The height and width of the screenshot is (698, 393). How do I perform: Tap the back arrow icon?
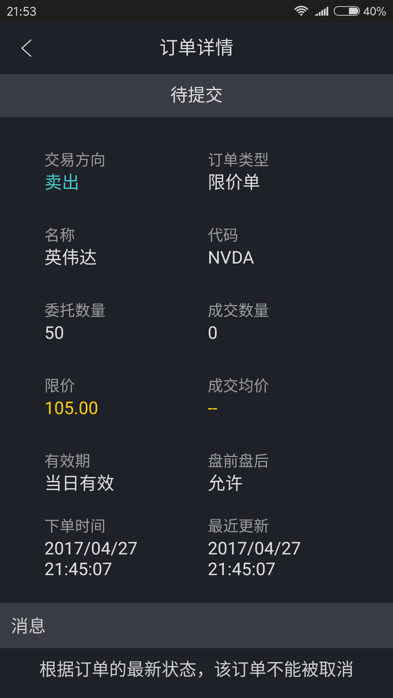pos(27,48)
